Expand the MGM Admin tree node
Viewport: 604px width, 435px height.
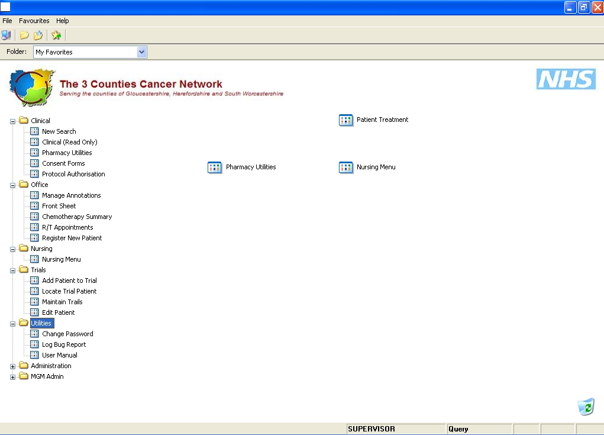(x=12, y=377)
